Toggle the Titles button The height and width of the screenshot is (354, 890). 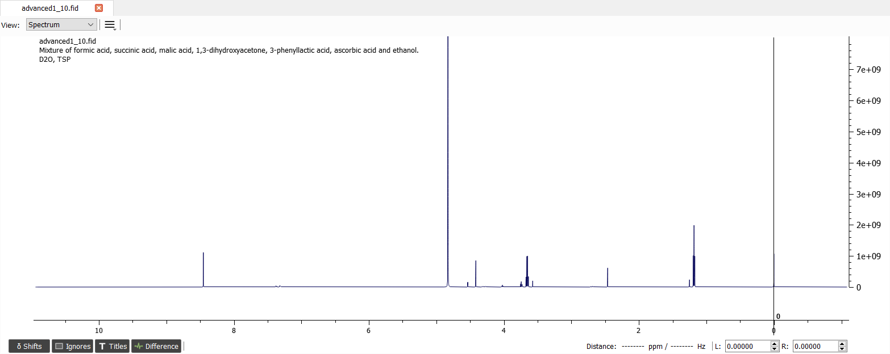[x=113, y=346]
